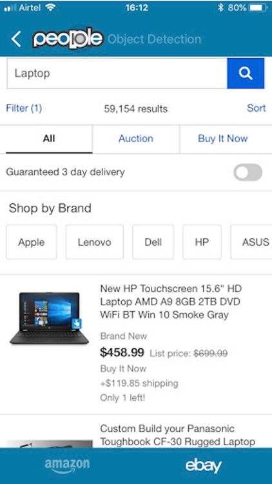Tap the People app logo
This screenshot has width=272, height=484.
[x=68, y=39]
